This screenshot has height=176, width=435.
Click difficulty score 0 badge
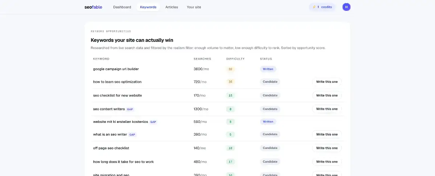click(x=230, y=109)
